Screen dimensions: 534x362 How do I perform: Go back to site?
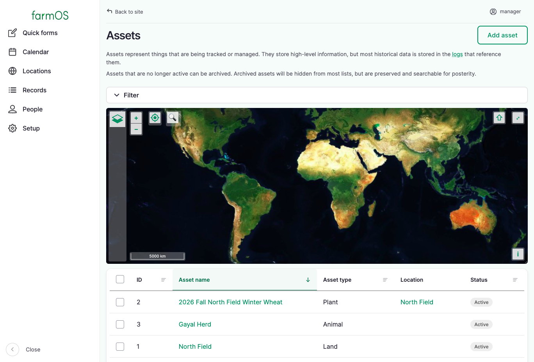coord(125,12)
